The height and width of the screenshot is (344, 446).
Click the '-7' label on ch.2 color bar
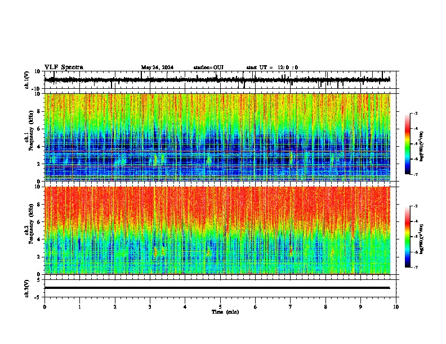point(415,268)
